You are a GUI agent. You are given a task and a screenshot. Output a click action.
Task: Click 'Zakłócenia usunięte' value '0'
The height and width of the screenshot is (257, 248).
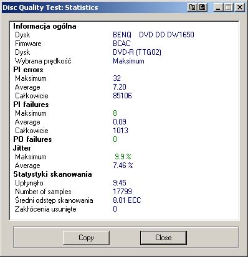tap(115, 209)
